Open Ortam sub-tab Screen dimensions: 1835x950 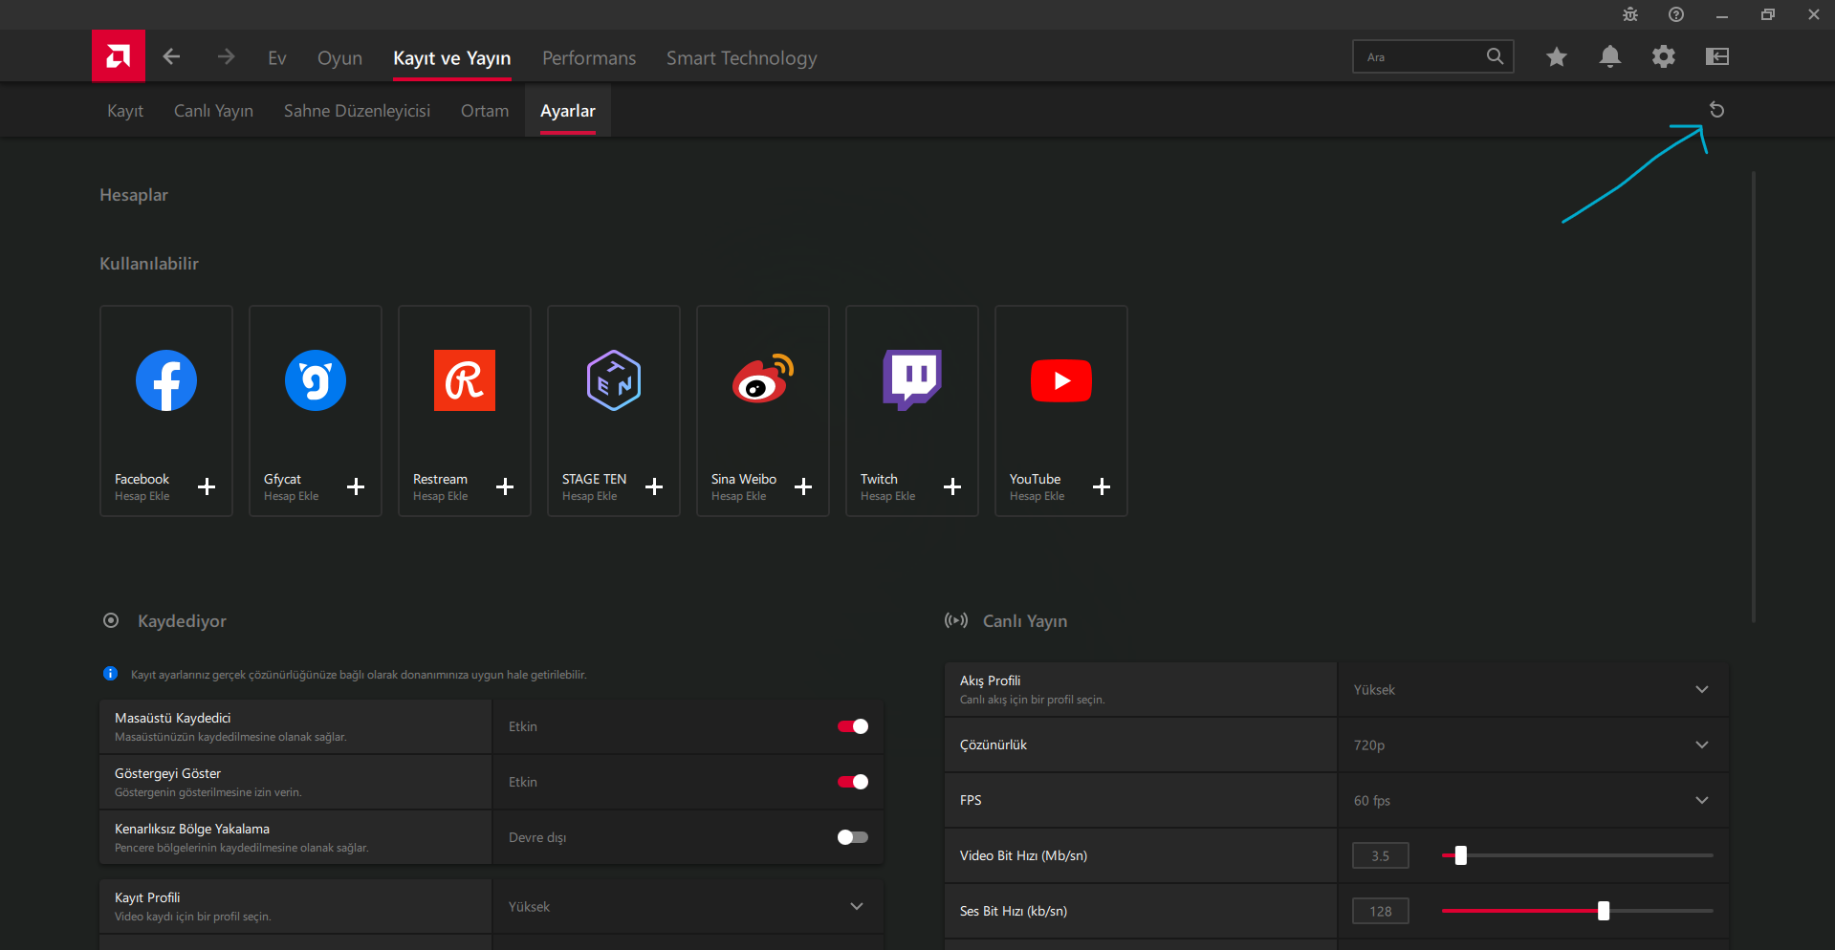pyautogui.click(x=485, y=111)
